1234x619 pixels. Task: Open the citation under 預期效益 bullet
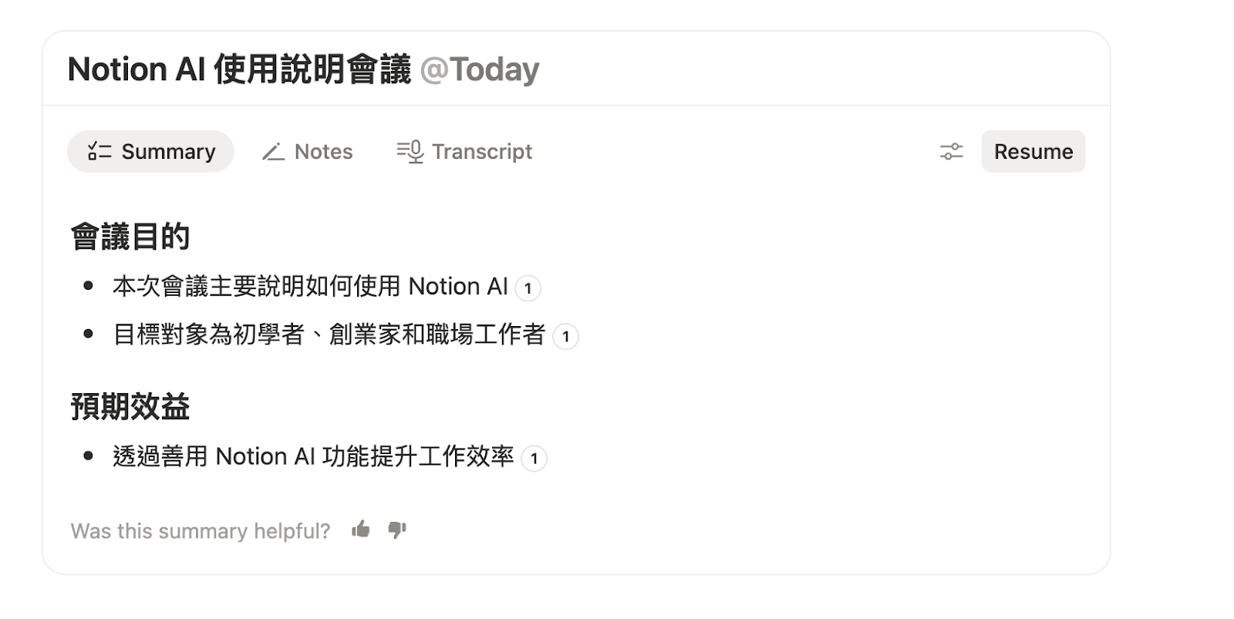click(534, 458)
